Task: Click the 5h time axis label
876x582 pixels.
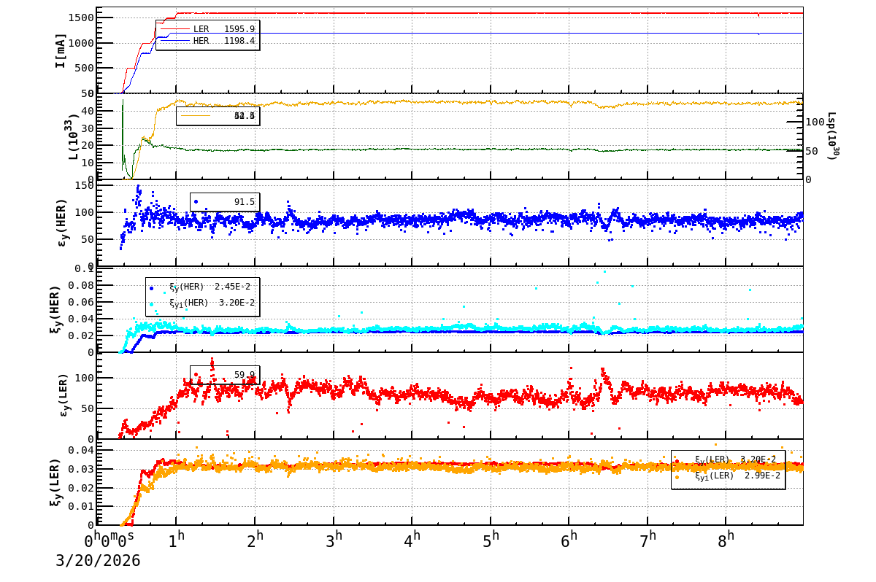Action: (x=491, y=540)
